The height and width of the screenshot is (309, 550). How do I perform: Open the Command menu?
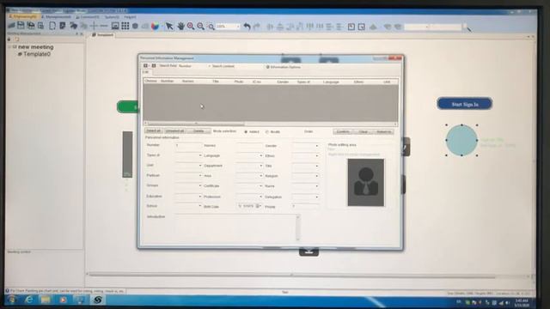88,16
